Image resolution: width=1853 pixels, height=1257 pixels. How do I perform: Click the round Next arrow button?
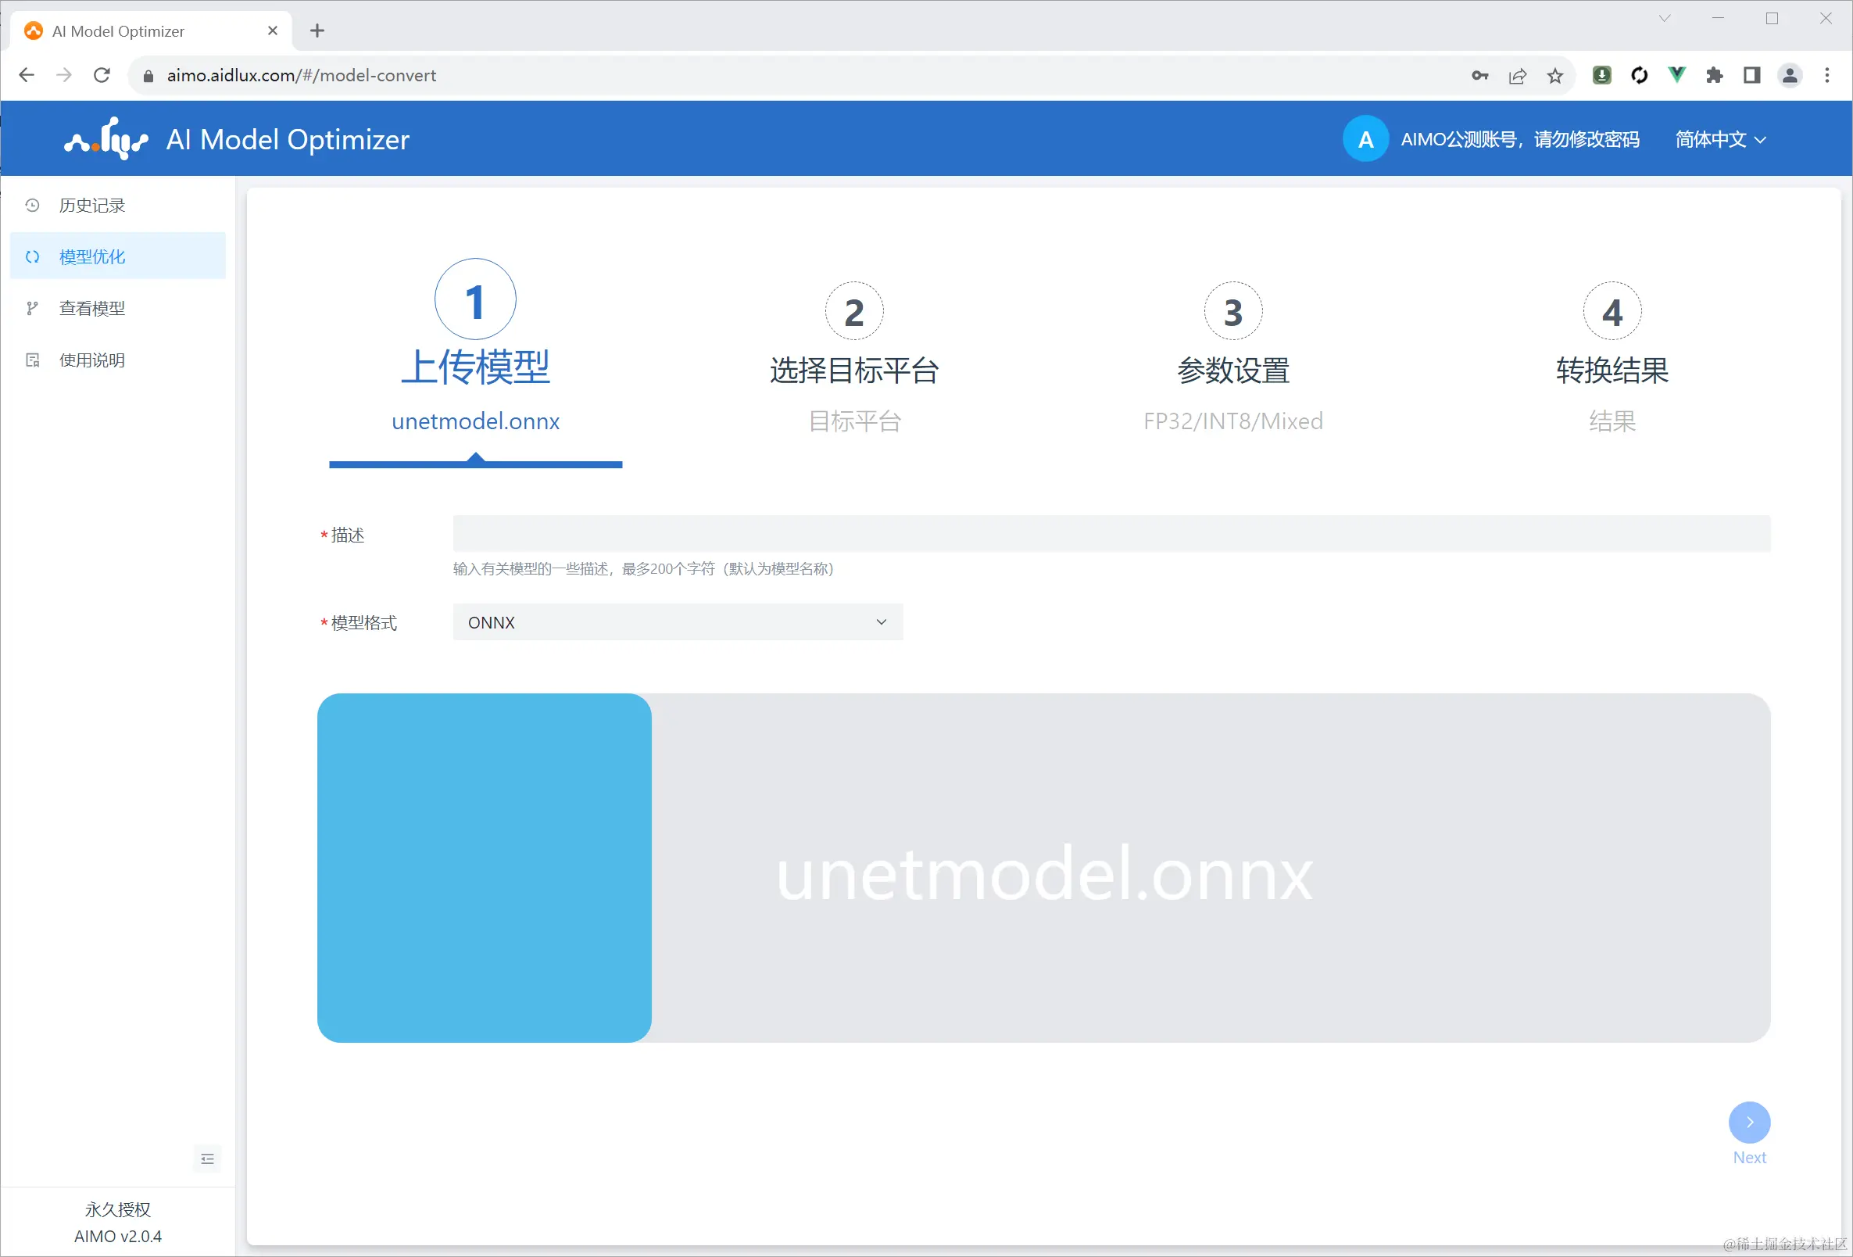tap(1748, 1122)
